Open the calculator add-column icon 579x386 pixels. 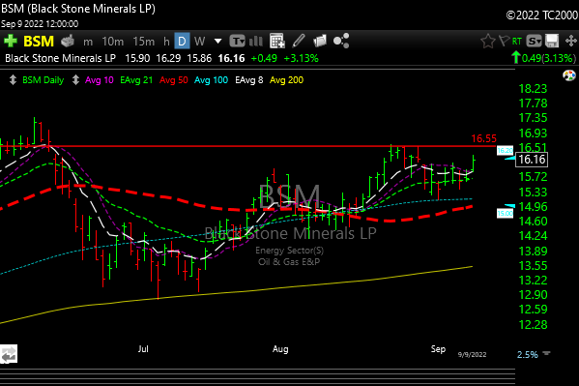point(277,41)
